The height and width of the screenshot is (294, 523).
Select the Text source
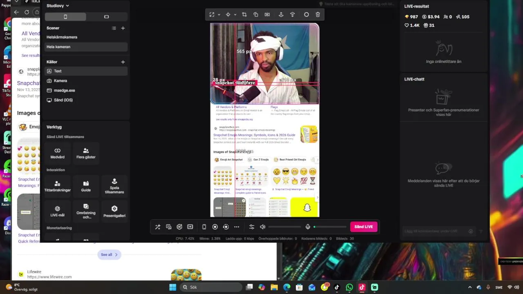[x=86, y=71]
